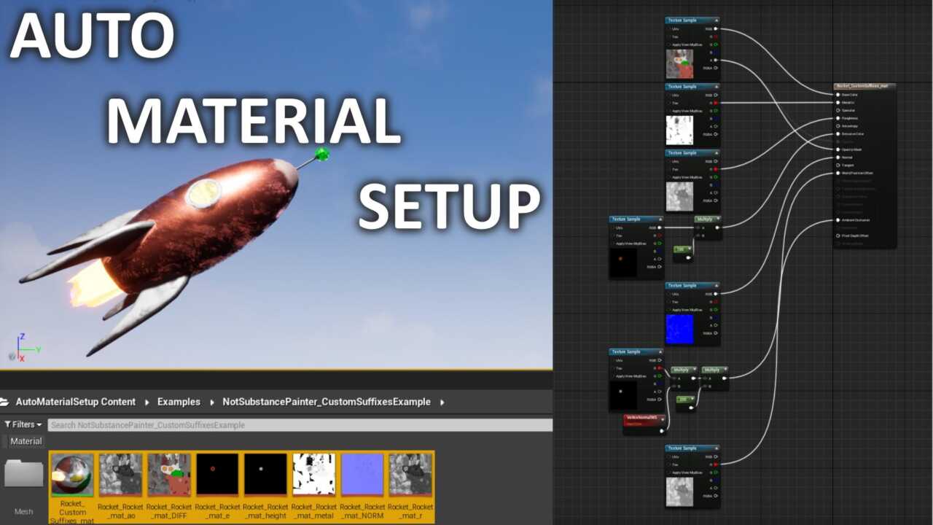Select the Rocket_Rocket_mat_NORM normal map

point(362,474)
